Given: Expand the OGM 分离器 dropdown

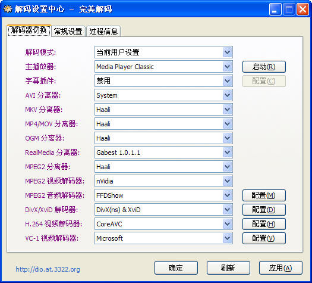Looking at the screenshot, I should (x=163, y=138).
